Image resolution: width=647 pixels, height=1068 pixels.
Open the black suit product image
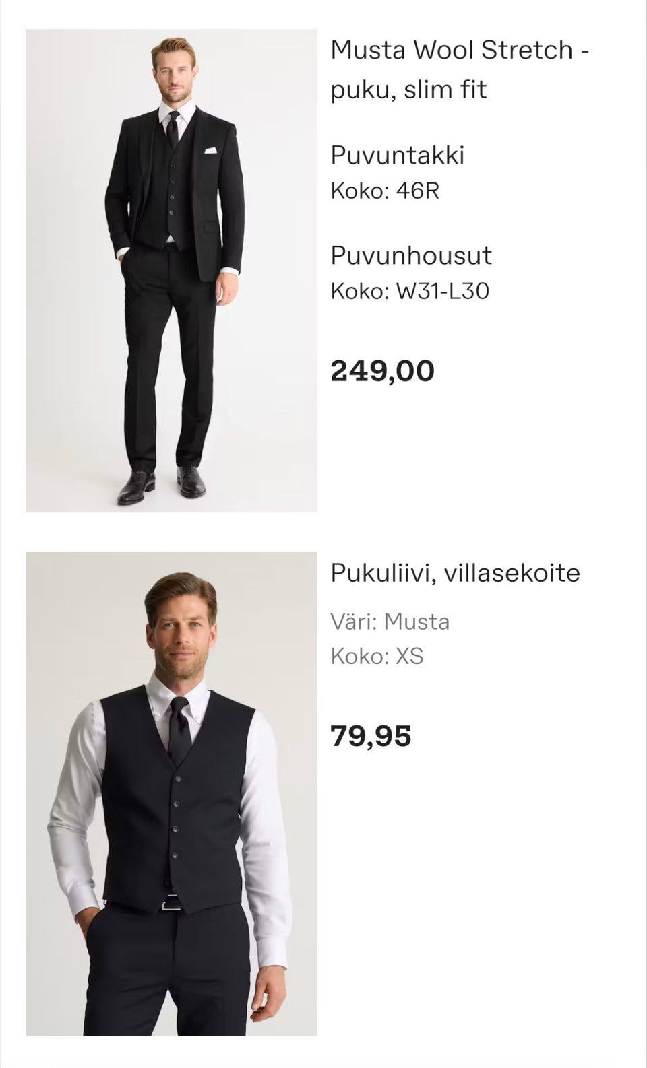coord(171,270)
